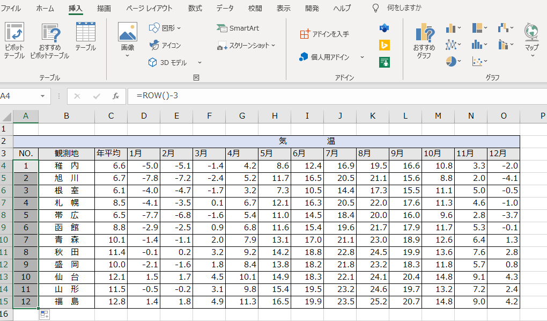The height and width of the screenshot is (321, 547).
Task: Click アドインを入手 button
Action: (324, 34)
